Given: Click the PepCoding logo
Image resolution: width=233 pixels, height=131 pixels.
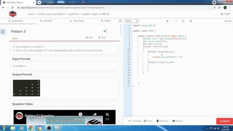Looking at the screenshot, I should pyautogui.click(x=13, y=14).
